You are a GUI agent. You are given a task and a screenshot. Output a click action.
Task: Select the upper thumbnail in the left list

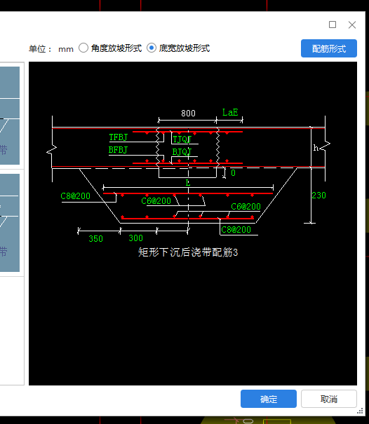[x=10, y=116]
